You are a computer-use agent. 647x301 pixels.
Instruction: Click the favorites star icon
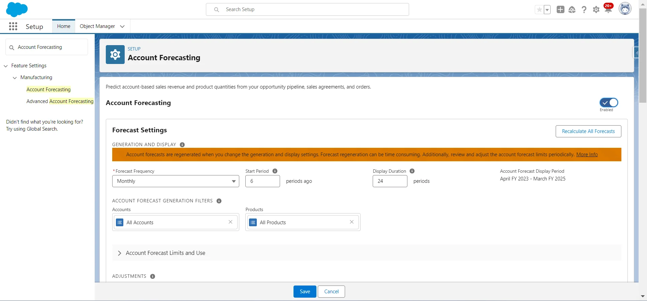pos(539,10)
